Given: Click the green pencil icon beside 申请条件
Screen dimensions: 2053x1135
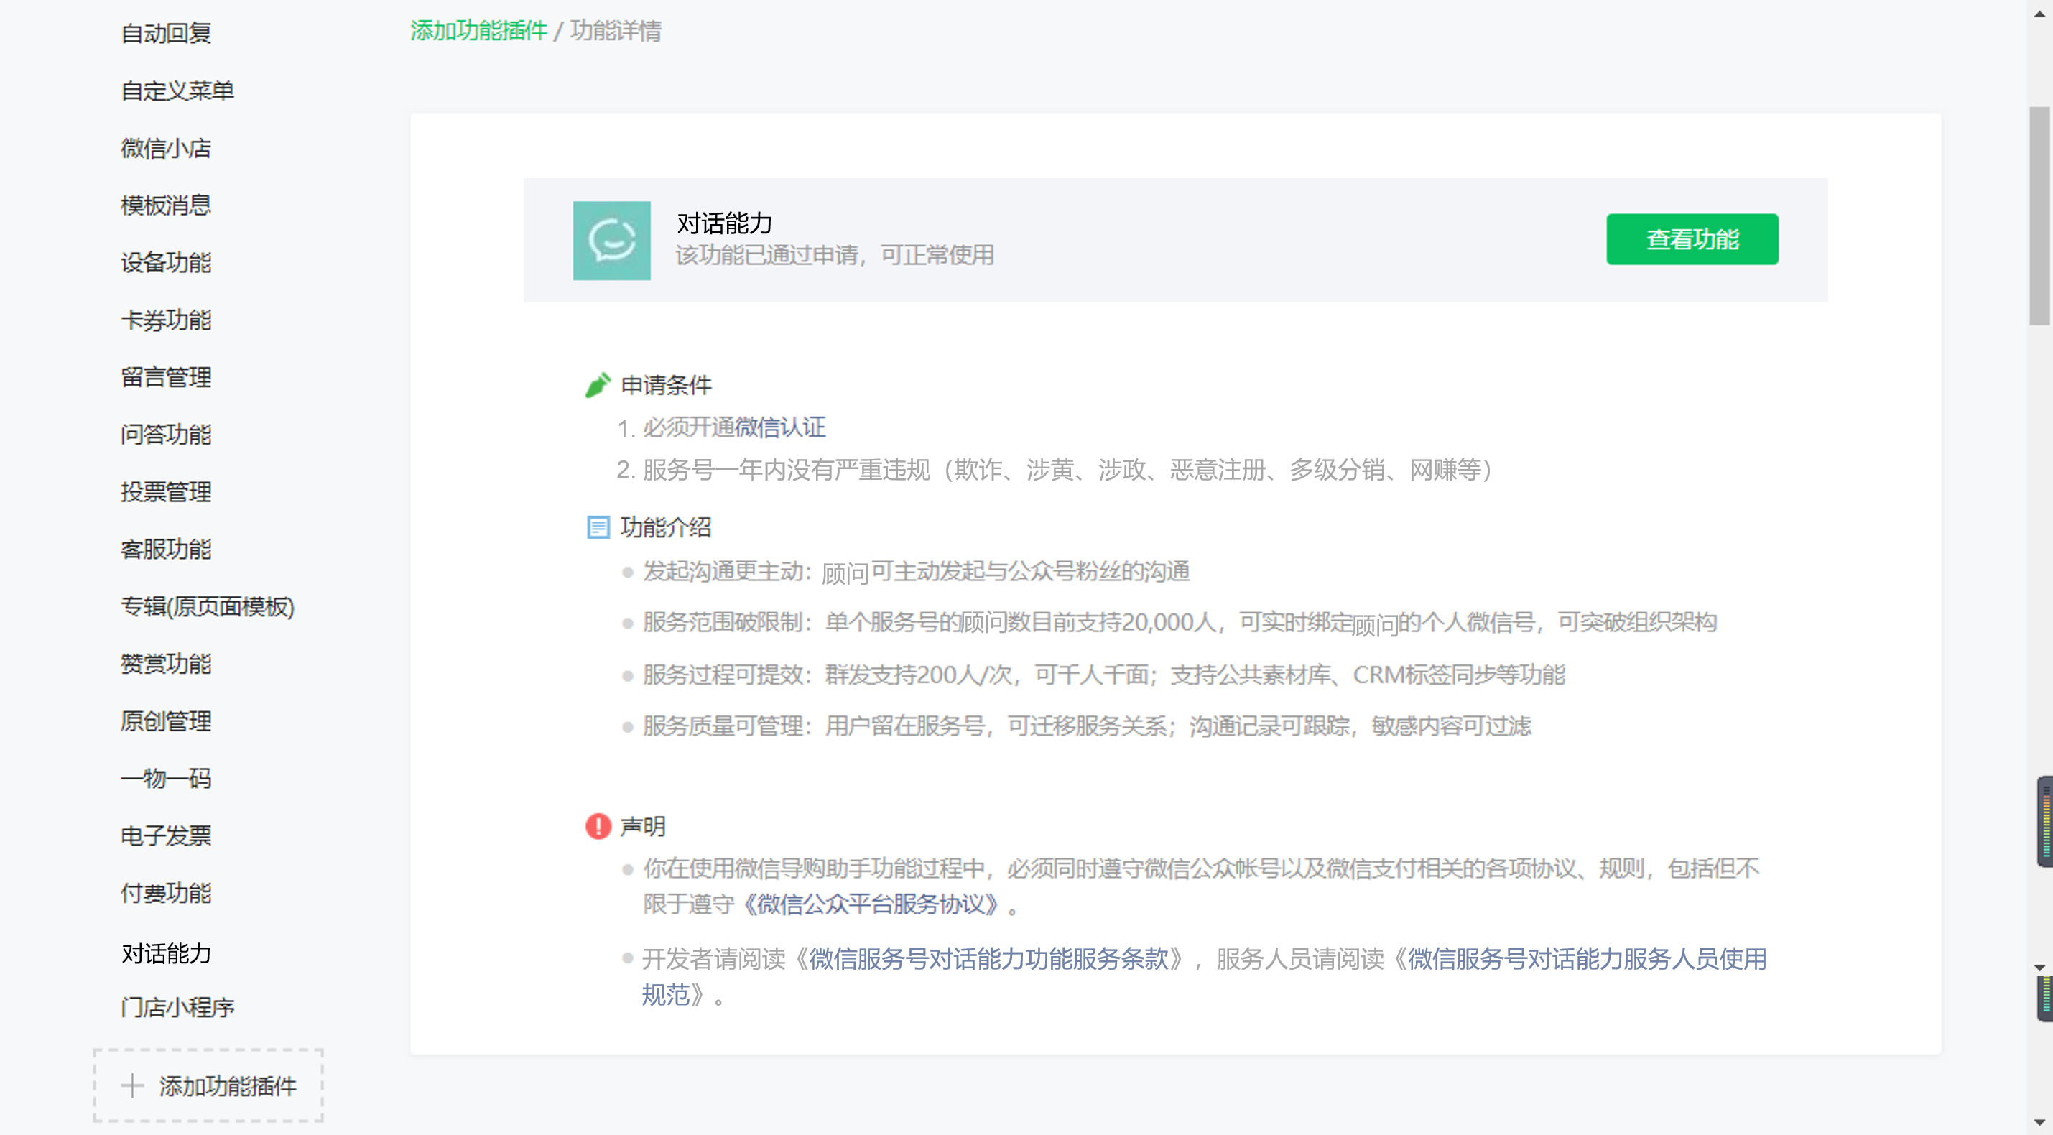Looking at the screenshot, I should coord(598,385).
